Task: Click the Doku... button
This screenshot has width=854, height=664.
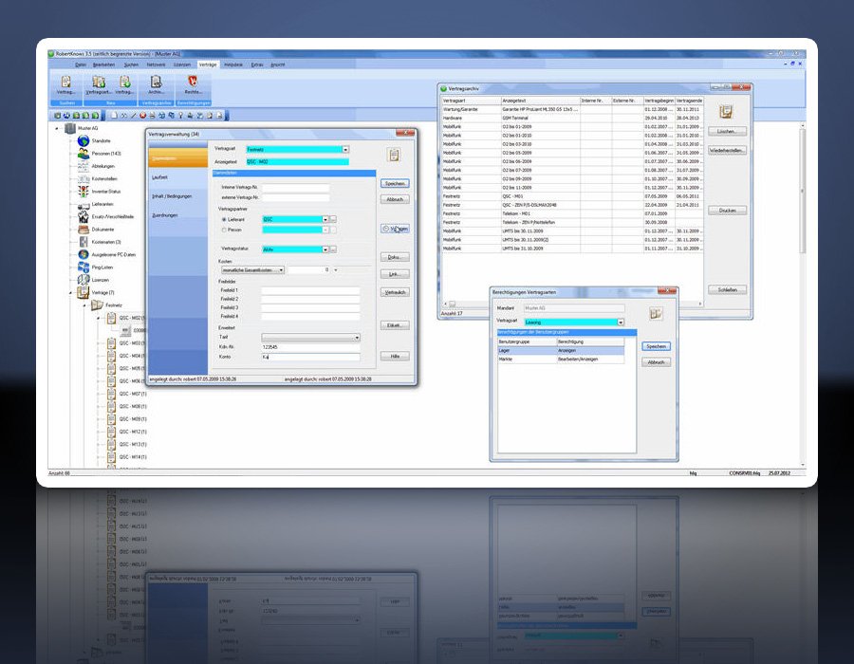Action: [395, 257]
